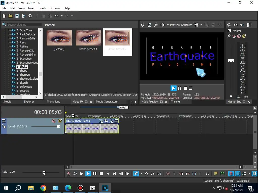Screen dimensions: 258x193
Task: Open Master Bus audio properties gear
Action: tap(229, 25)
